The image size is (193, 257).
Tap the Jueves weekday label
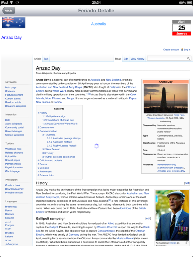[182, 33]
